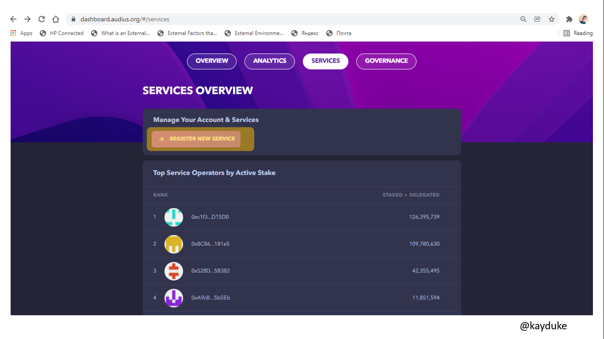Open operator address 0xc1f3...D15D0
Screen dimensions: 604x339
click(x=210, y=217)
